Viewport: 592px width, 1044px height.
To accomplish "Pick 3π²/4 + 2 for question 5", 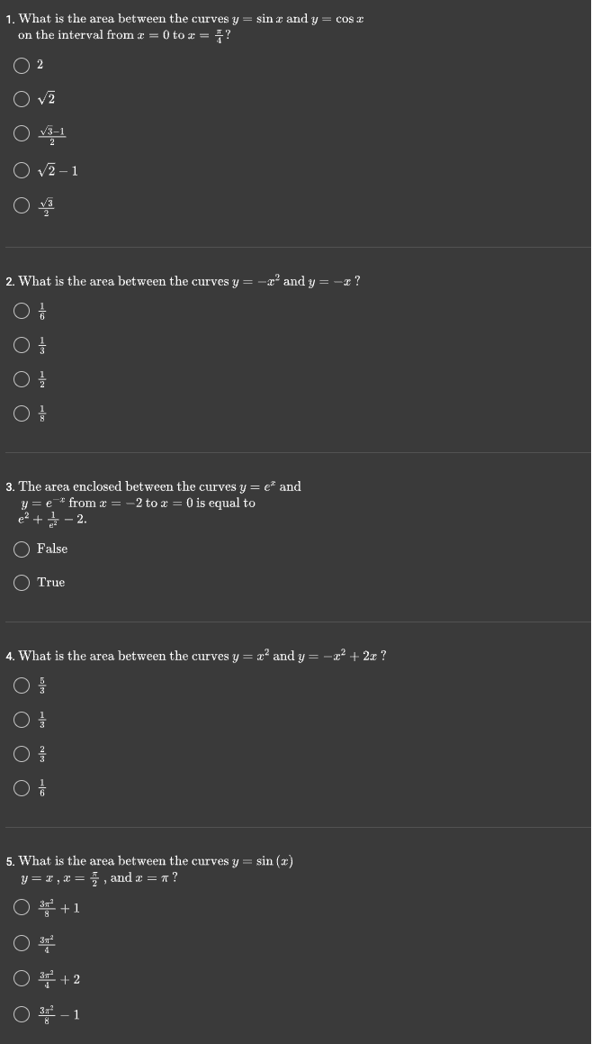I will coord(21,978).
